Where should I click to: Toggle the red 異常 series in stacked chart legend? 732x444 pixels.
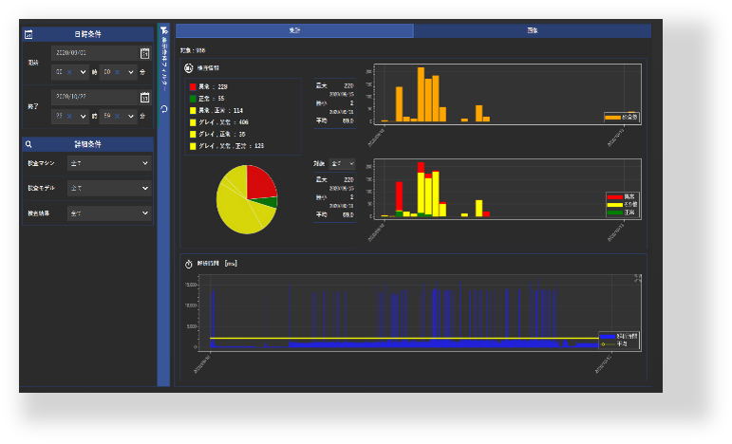622,196
